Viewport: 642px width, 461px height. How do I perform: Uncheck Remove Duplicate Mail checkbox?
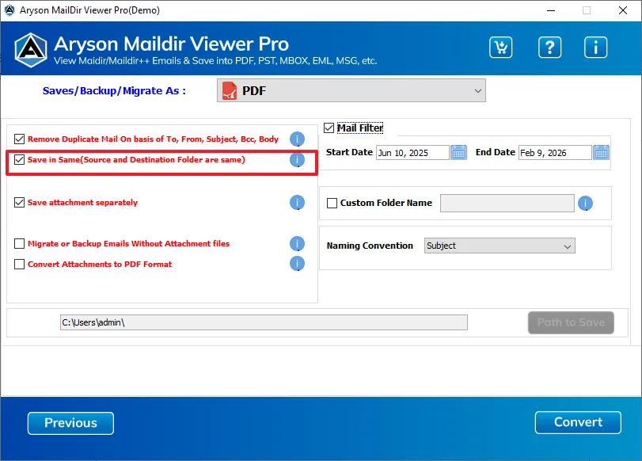click(19, 139)
